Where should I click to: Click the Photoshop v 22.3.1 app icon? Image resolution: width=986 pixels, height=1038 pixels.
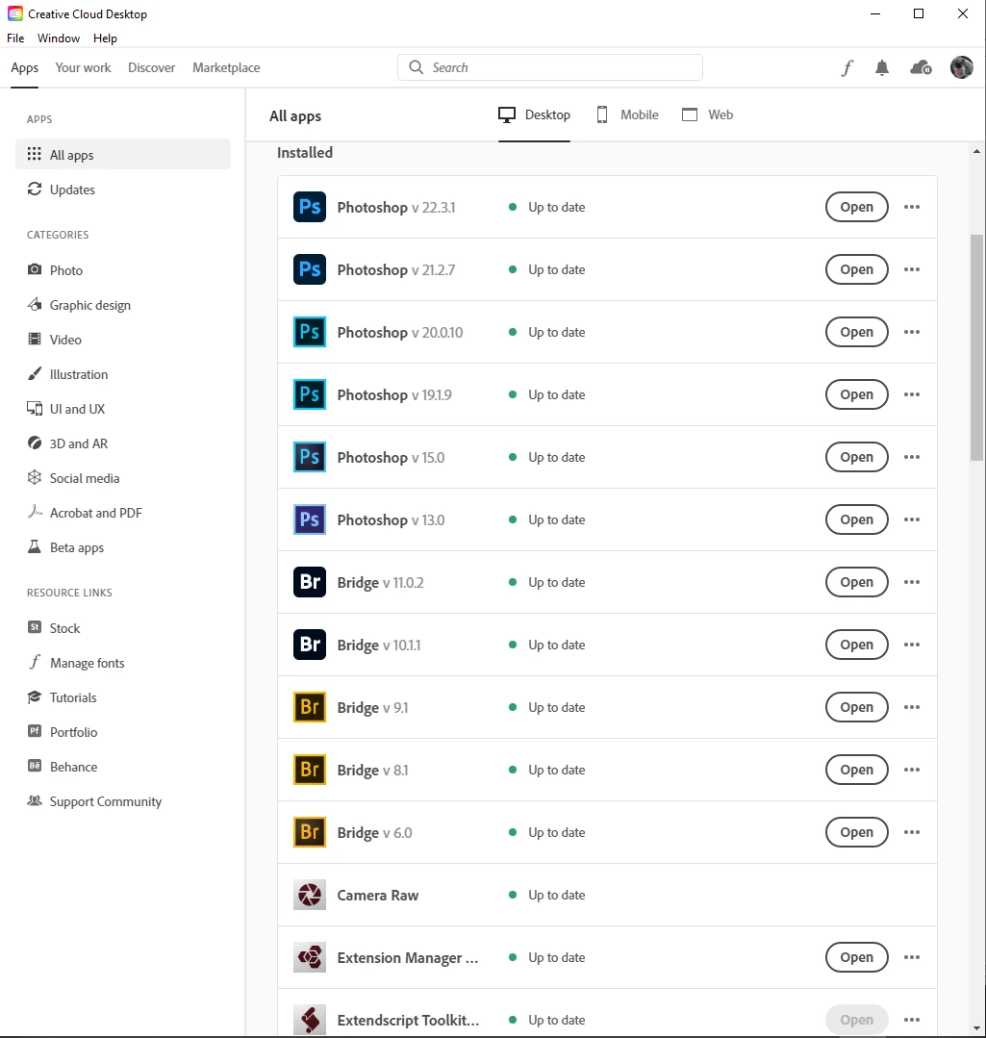pos(310,207)
